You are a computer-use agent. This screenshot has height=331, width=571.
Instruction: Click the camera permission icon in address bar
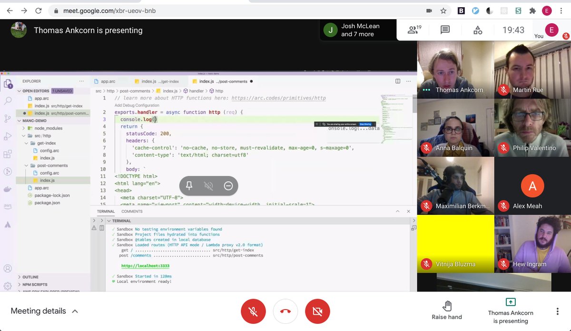429,10
